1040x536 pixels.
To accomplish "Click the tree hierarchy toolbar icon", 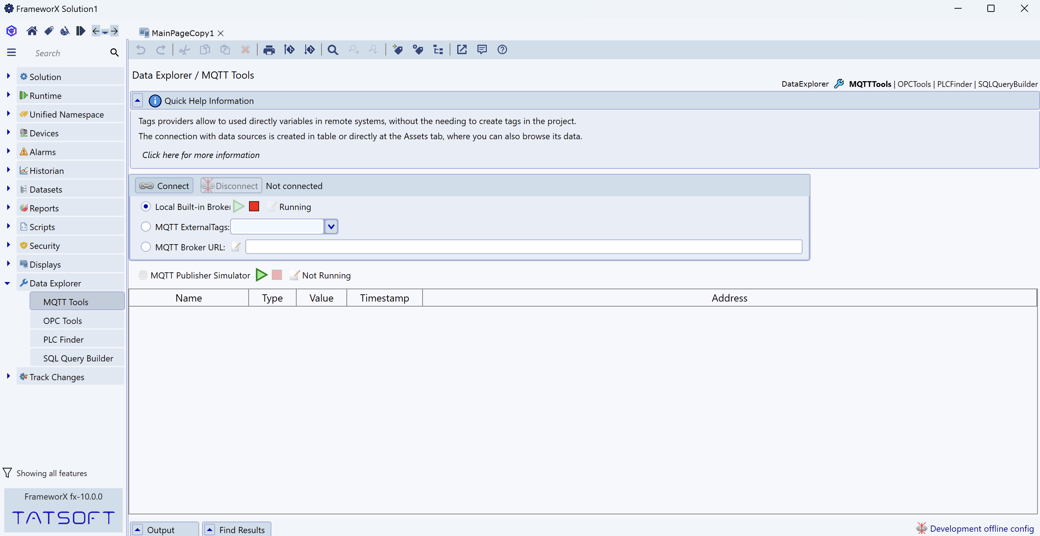I will tap(438, 50).
